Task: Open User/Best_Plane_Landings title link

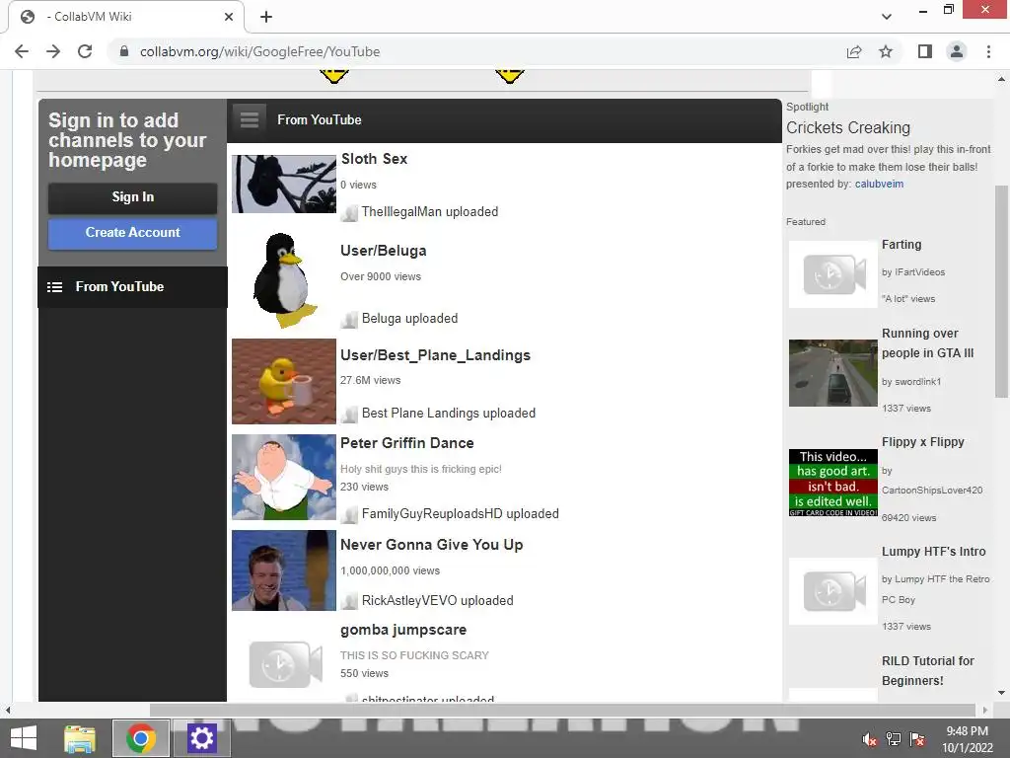Action: click(435, 355)
